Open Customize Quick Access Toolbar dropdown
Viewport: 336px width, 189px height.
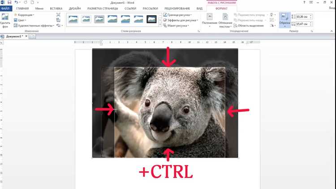(x=38, y=2)
